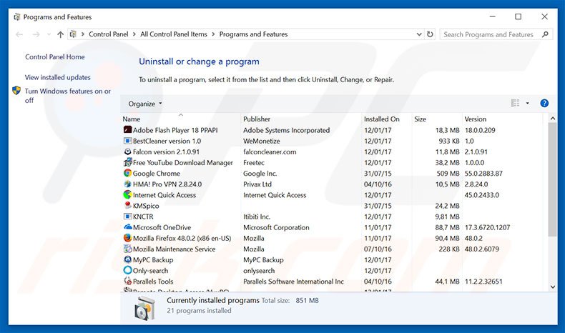Screen dimensions: 565x333
Task: Click the Search Programs and Features field
Action: pyautogui.click(x=496, y=34)
